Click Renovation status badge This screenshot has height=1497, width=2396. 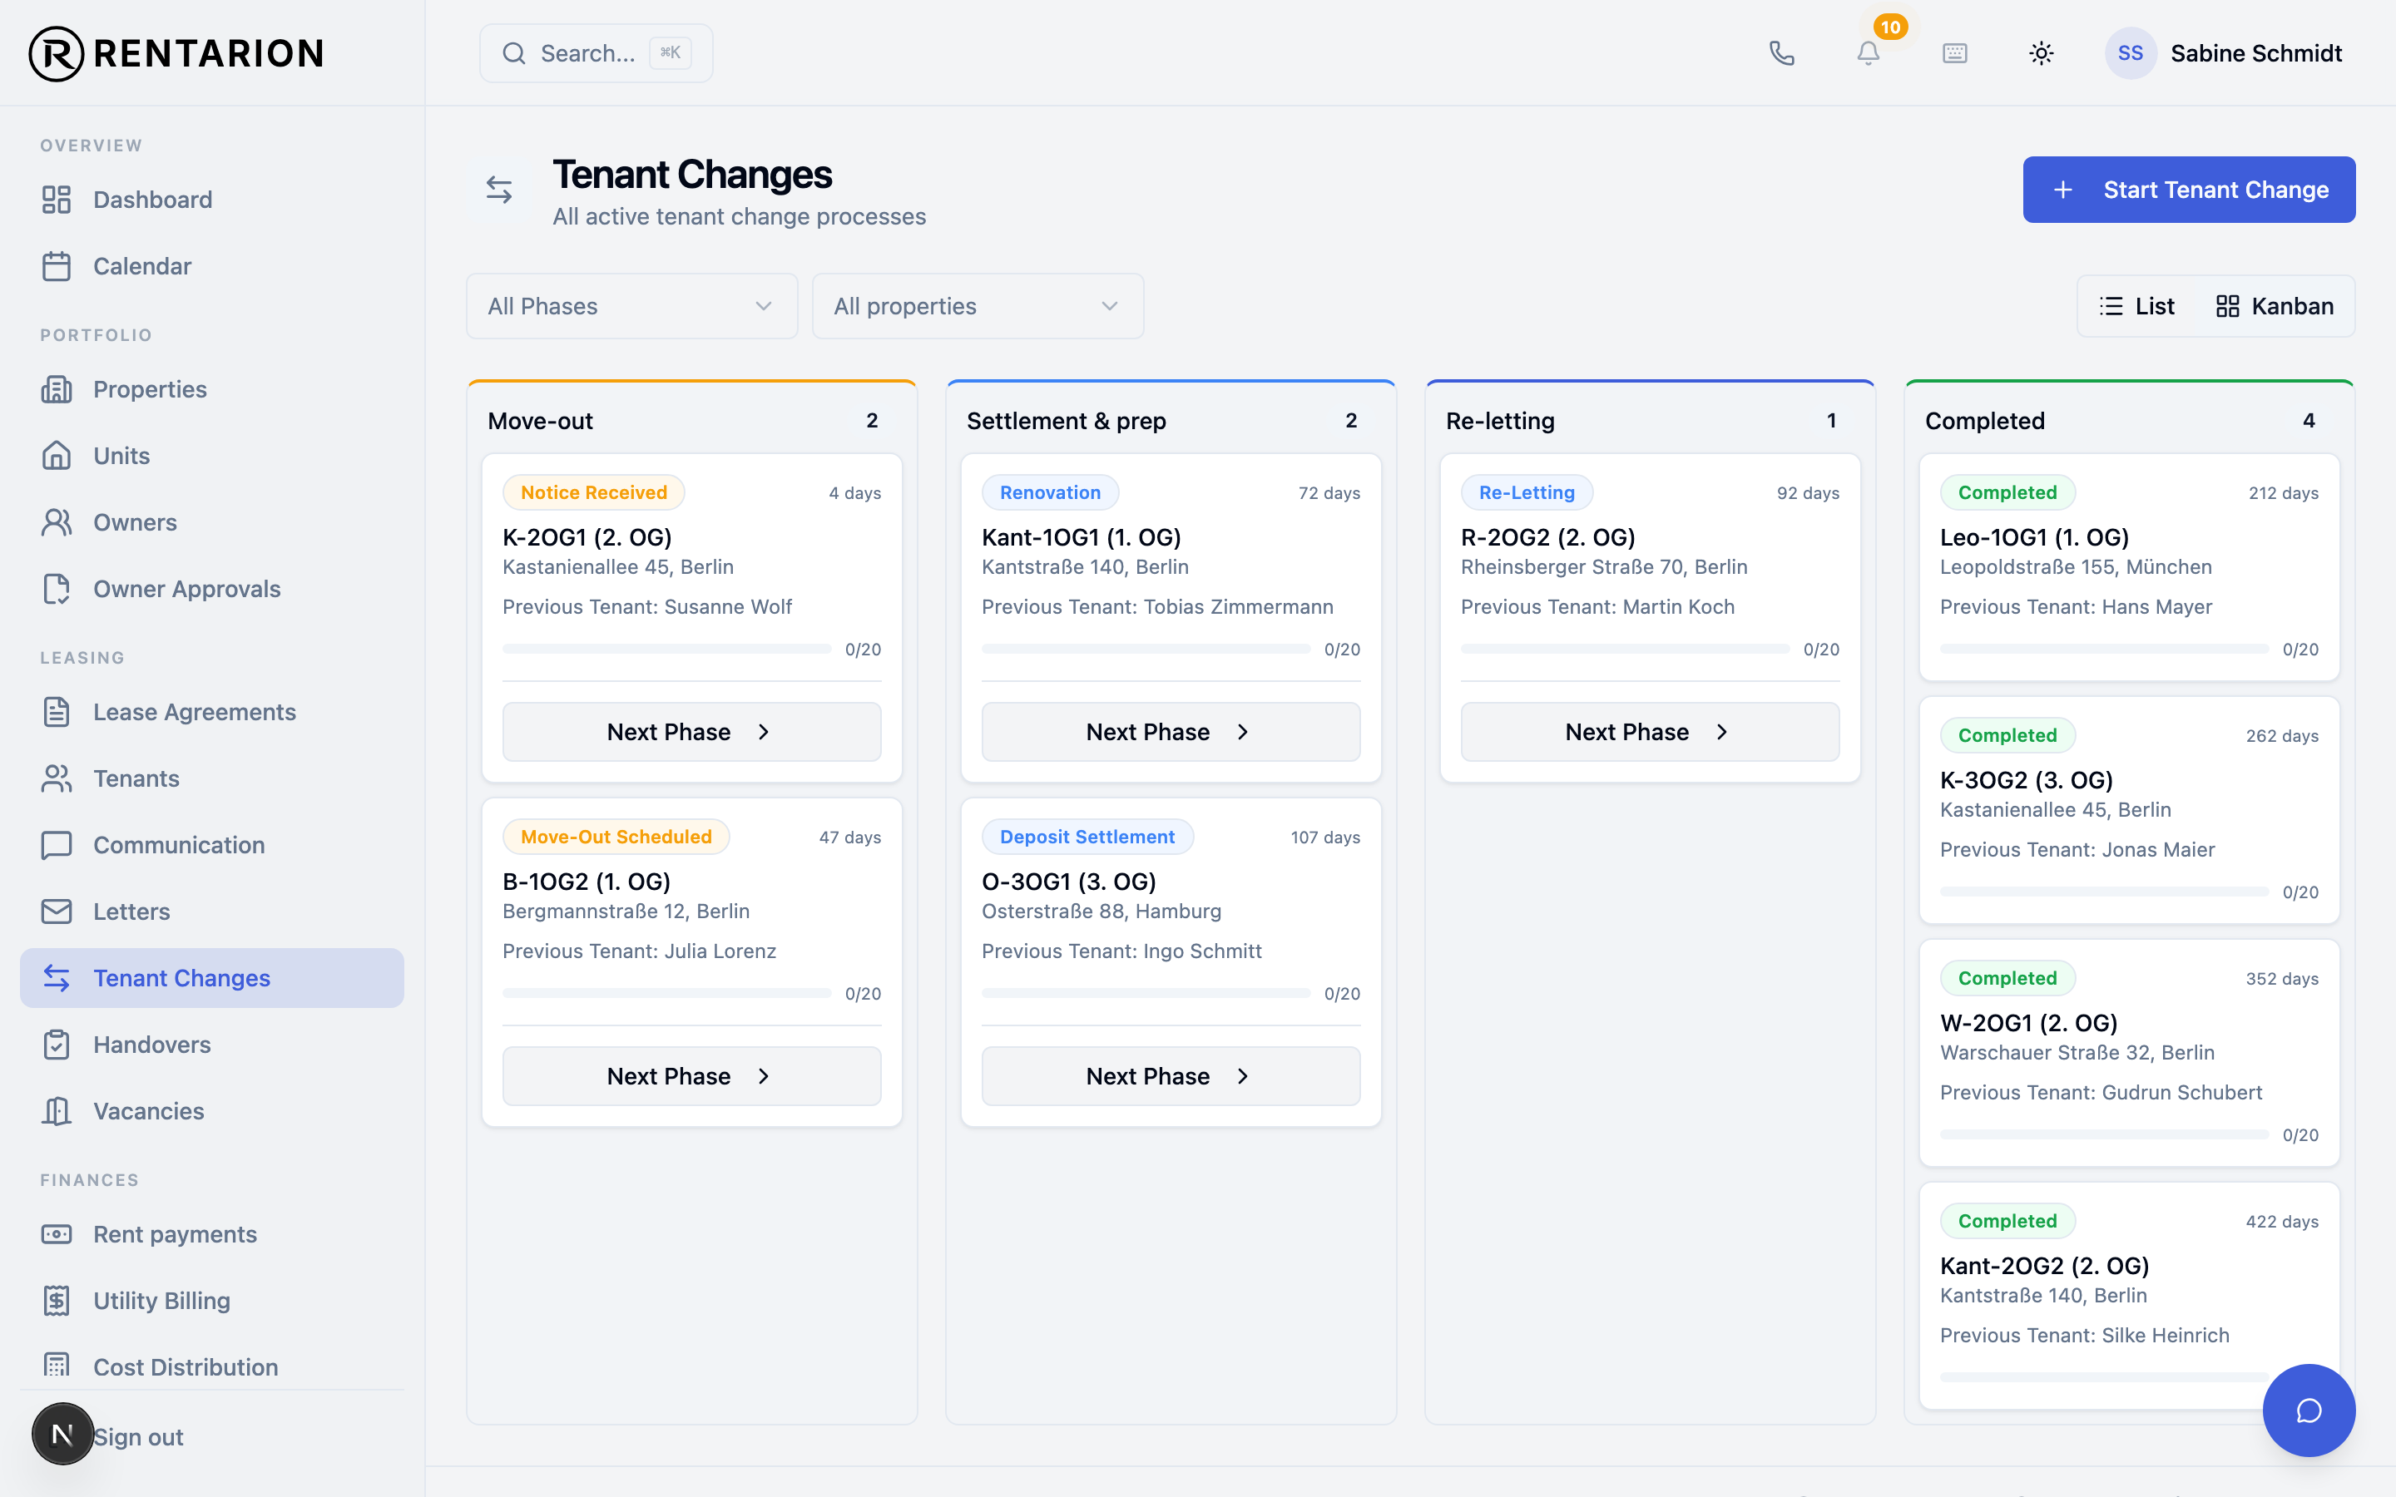[1049, 492]
